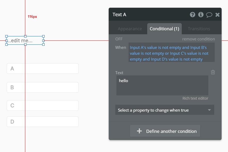Click the plus icon for another condition

[139, 131]
